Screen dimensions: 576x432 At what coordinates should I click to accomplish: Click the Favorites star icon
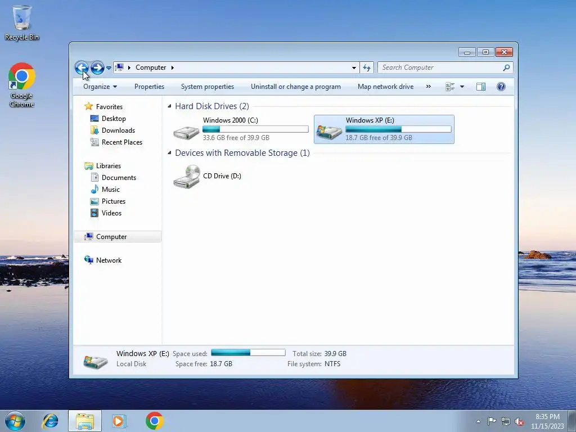click(x=88, y=106)
